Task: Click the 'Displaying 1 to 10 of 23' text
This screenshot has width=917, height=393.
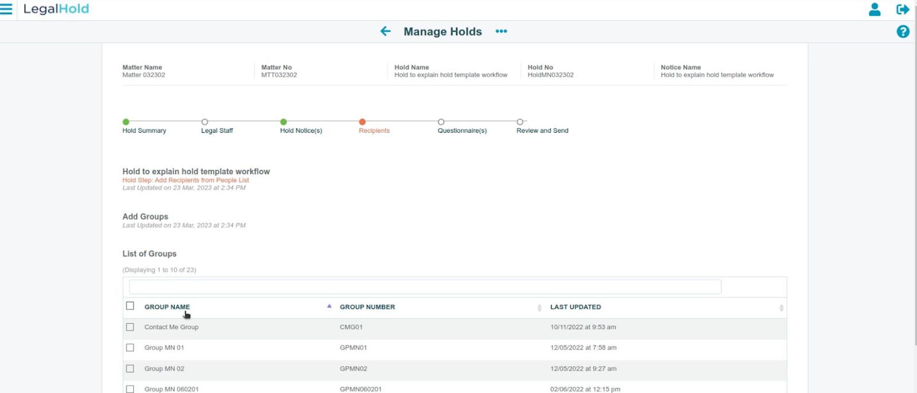Action: [x=159, y=270]
